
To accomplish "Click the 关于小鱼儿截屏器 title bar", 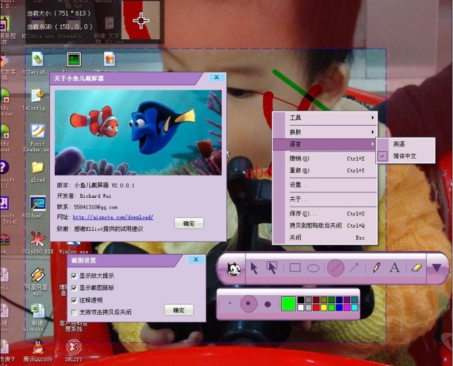I will click(x=126, y=78).
